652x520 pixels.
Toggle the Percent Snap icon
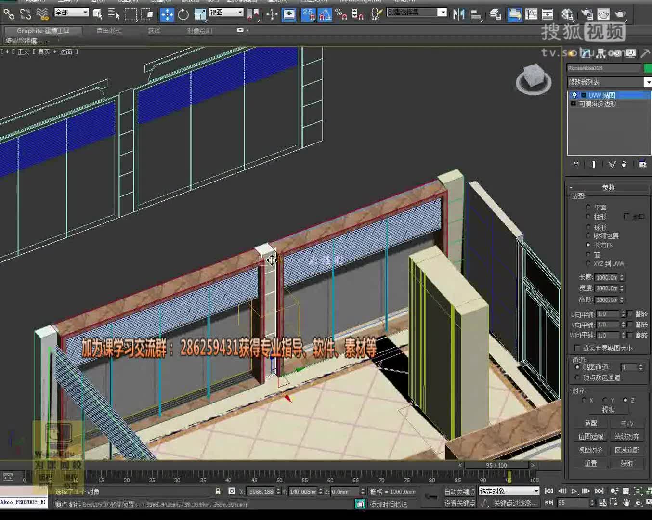341,14
